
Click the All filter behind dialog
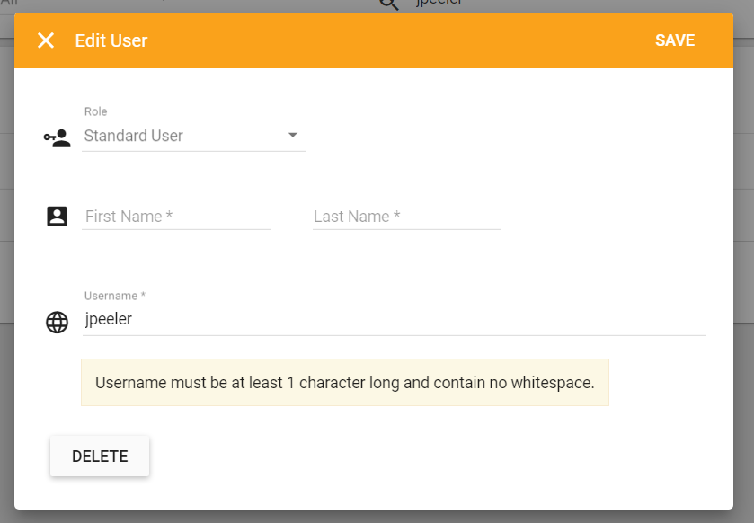(9, 4)
